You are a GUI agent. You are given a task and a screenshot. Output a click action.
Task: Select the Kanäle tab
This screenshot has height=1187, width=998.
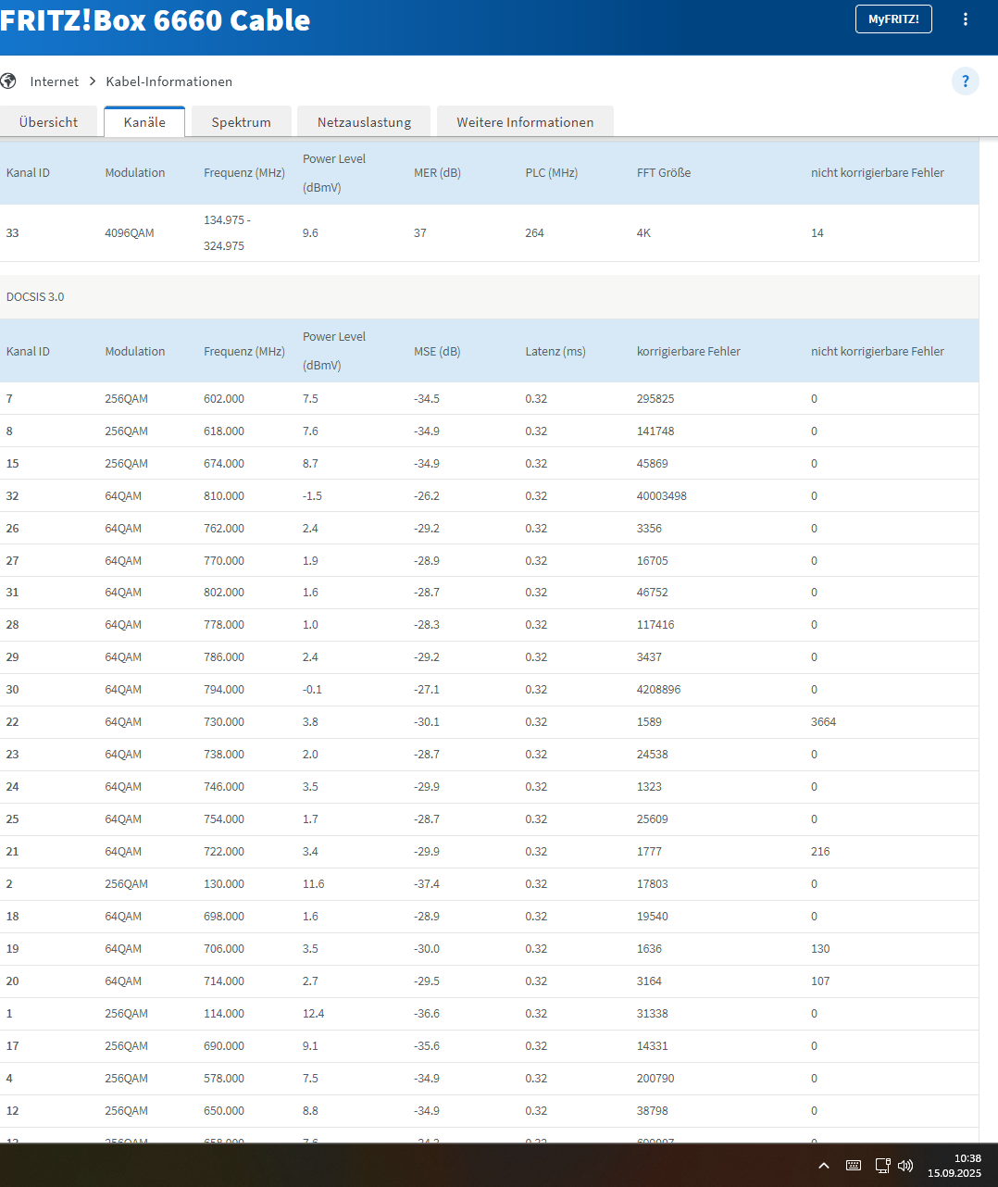(144, 122)
